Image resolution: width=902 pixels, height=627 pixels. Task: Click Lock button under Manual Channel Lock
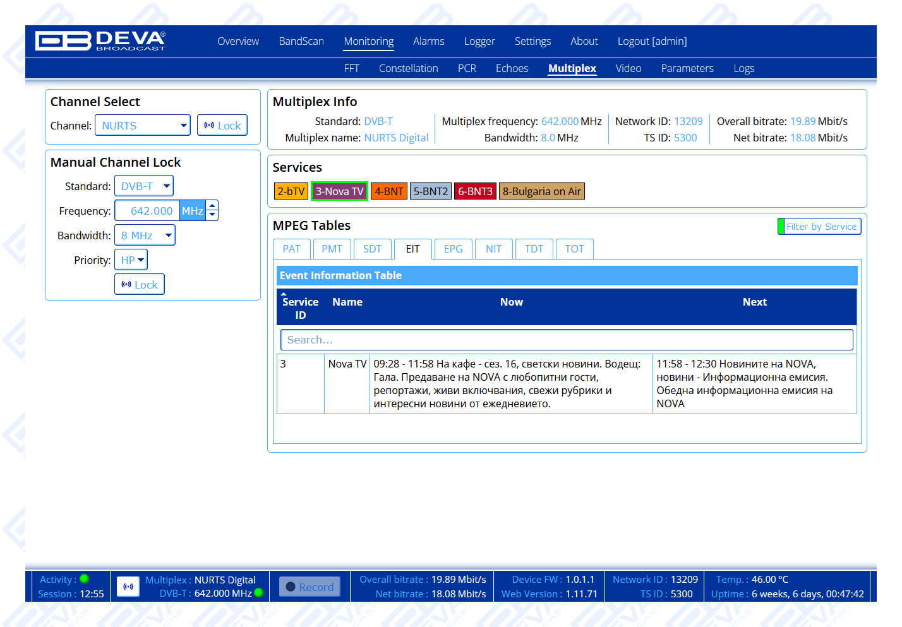pyautogui.click(x=140, y=285)
